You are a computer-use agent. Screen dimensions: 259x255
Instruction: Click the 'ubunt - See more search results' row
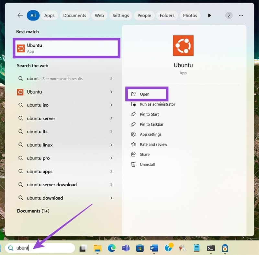click(x=65, y=78)
